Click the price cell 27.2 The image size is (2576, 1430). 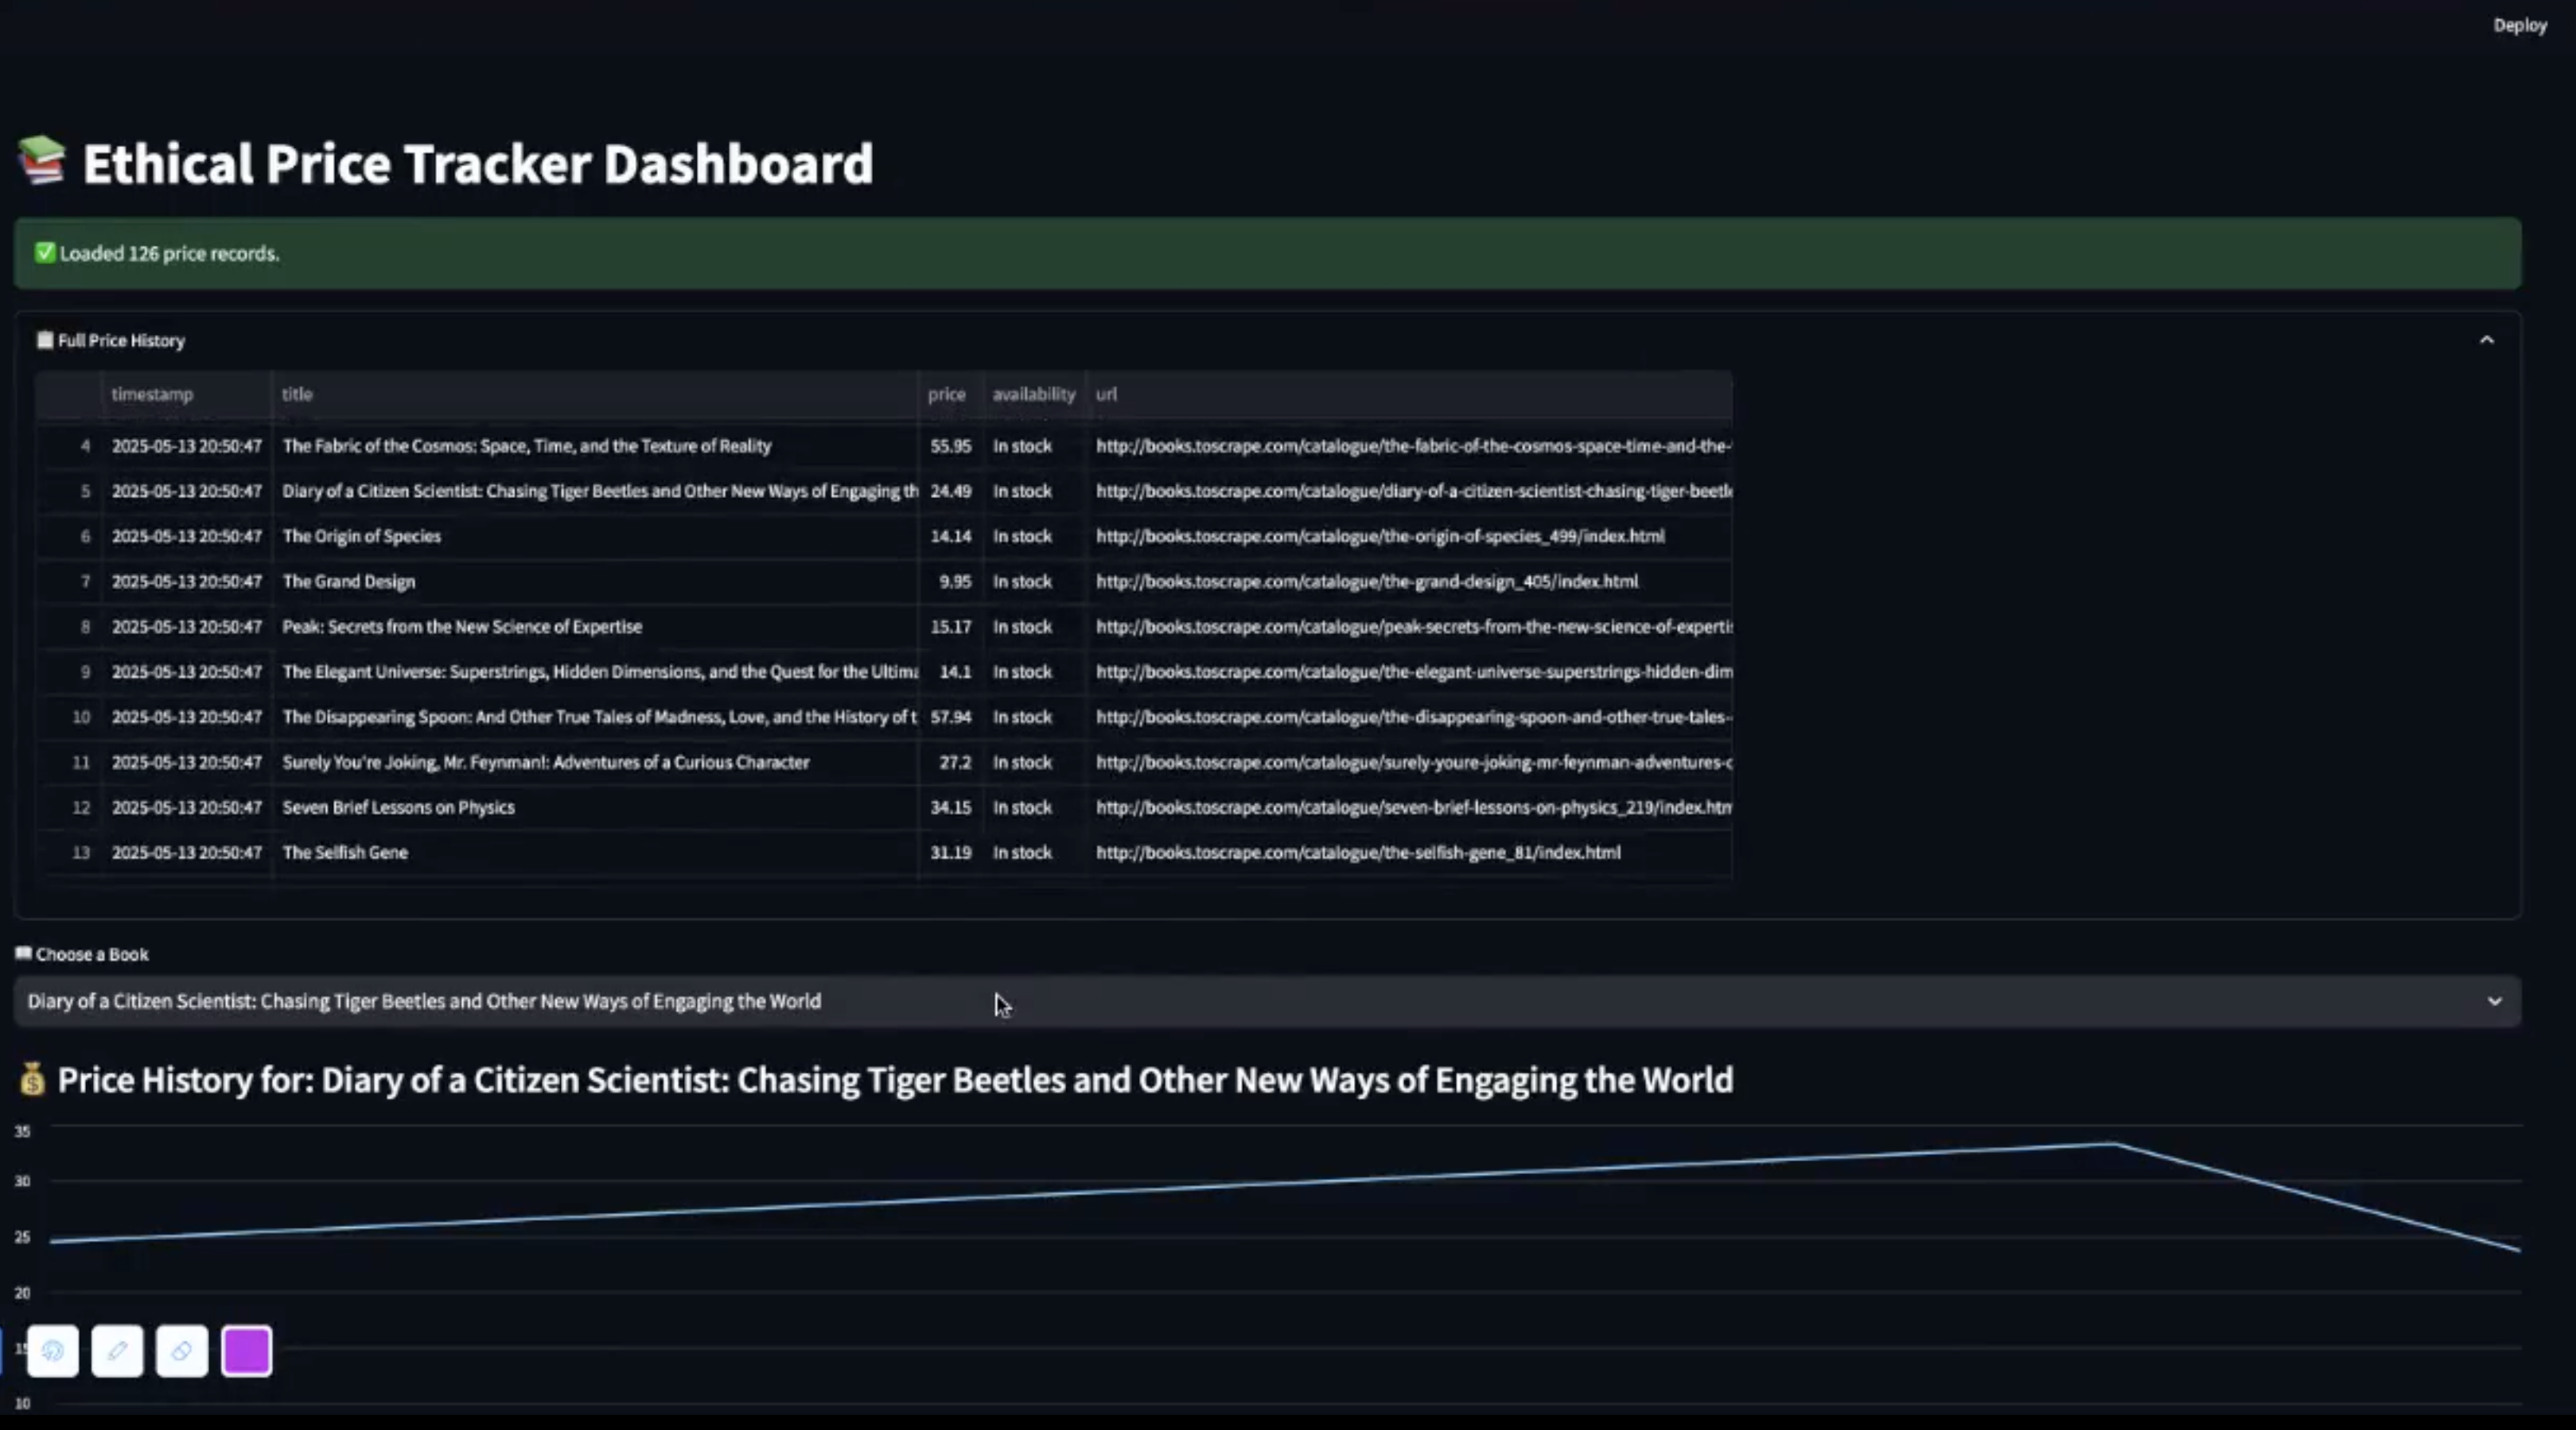tap(950, 762)
